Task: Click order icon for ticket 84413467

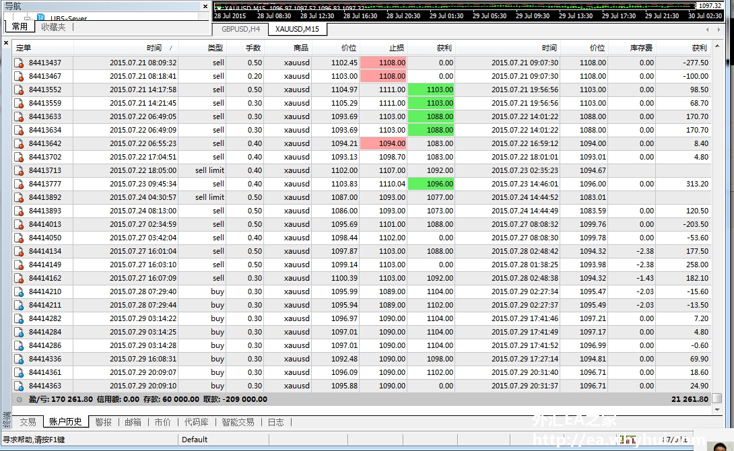Action: (19, 76)
